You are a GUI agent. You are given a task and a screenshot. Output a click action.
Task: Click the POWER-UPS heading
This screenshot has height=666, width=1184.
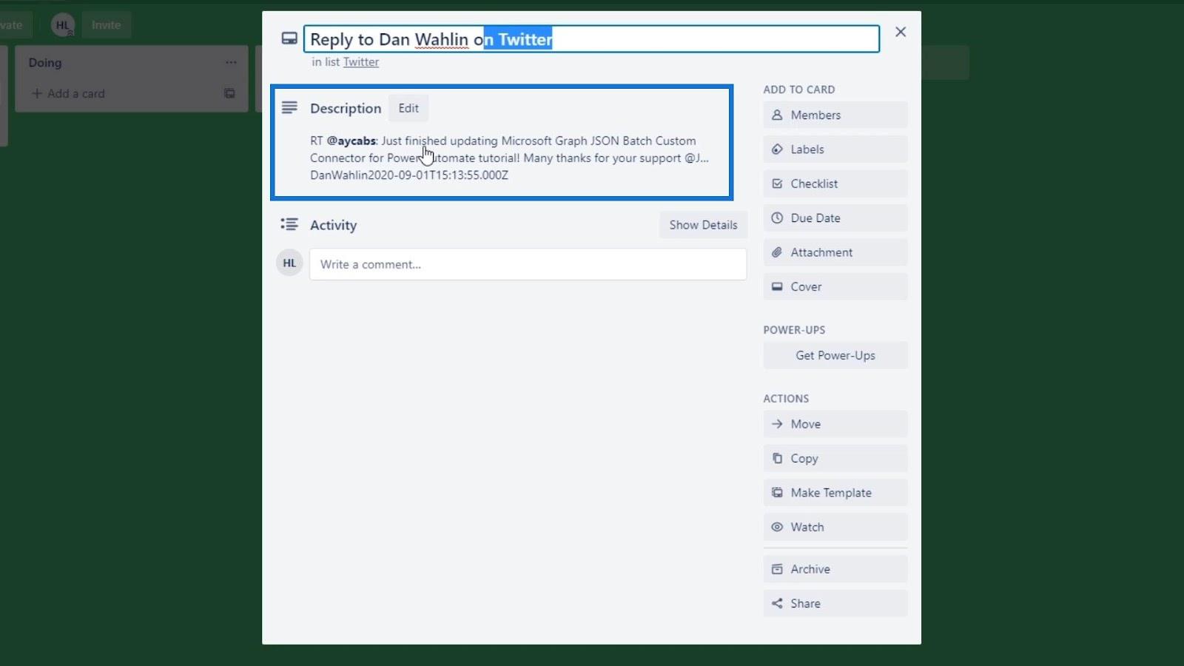point(794,330)
